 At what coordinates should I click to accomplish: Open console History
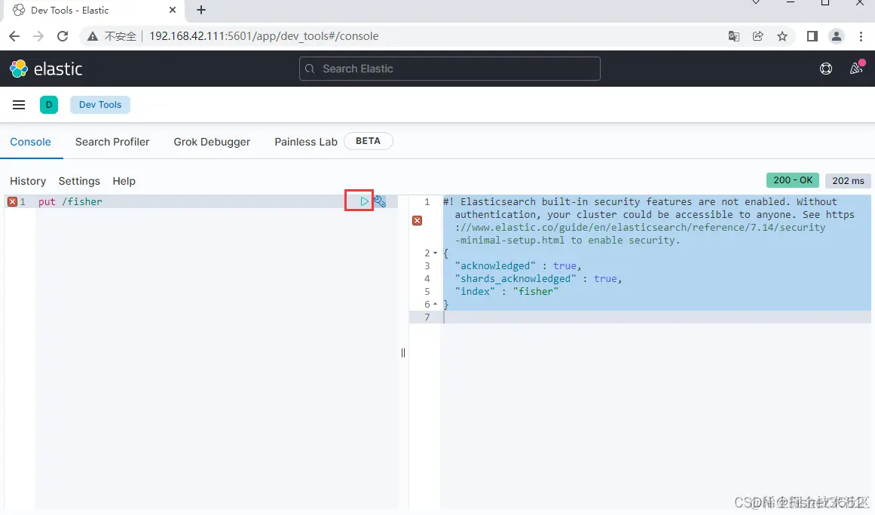pos(28,181)
